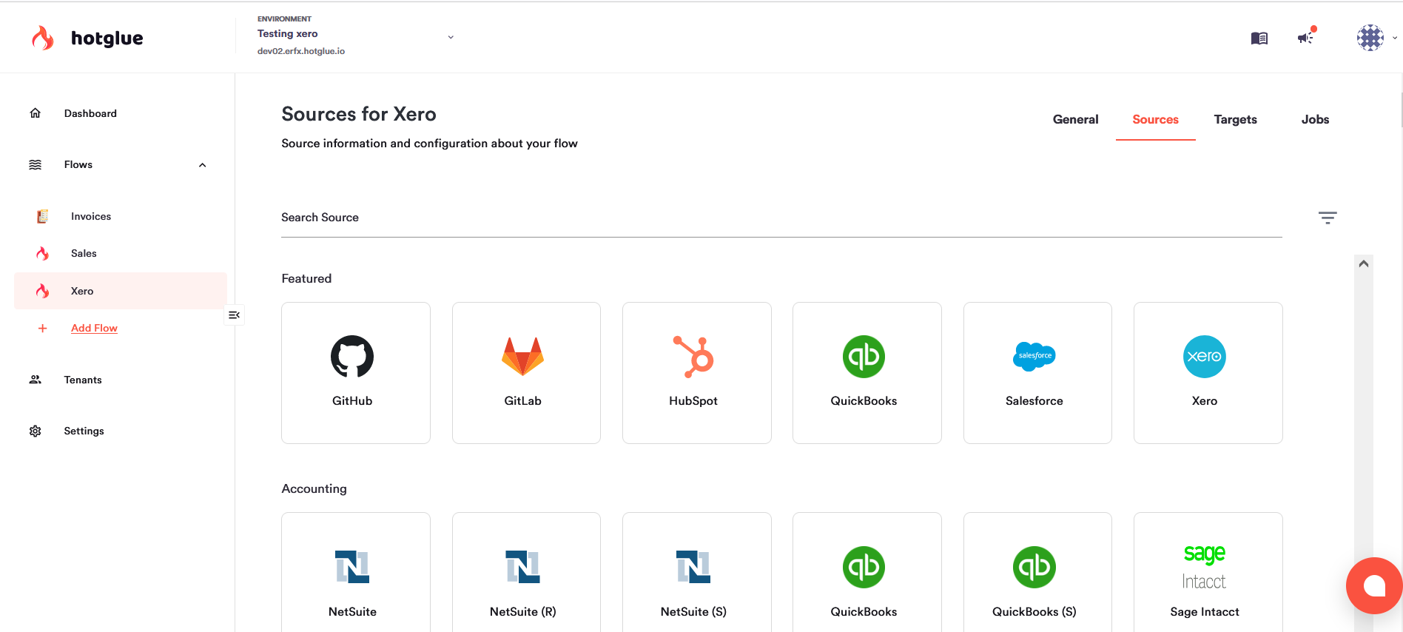Select the featured QuickBooks source
This screenshot has height=632, width=1403.
867,373
